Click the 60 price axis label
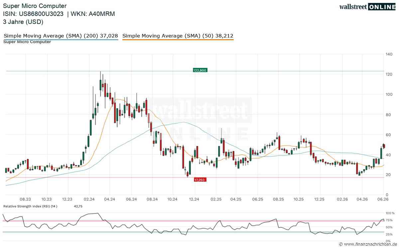Screen dimensions: 399x249 point(388,135)
